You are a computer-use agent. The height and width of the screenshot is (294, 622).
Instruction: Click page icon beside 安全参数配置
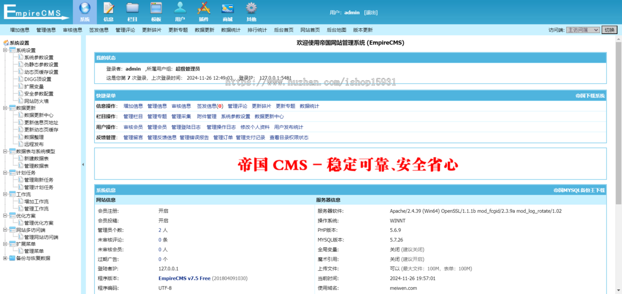21,94
